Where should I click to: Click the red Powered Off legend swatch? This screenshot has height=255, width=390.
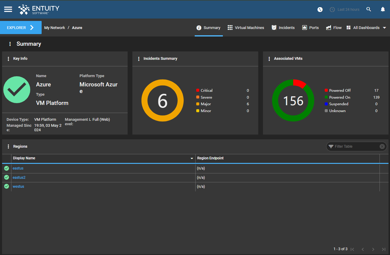pyautogui.click(x=326, y=90)
